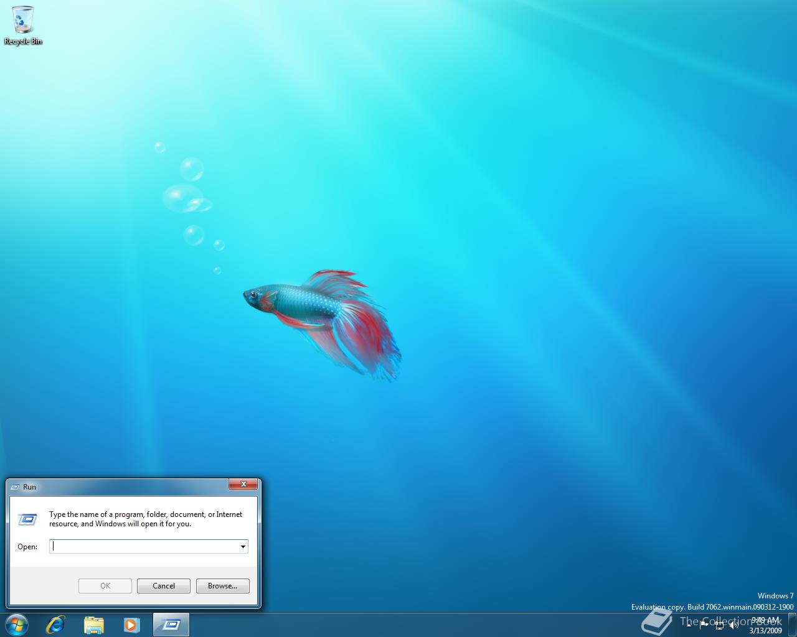Screen dimensions: 797x637
Task: Select the Run dialog taskbar button
Action: pos(171,625)
